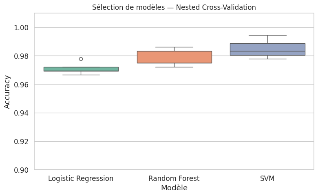Select the Random Forest tick label

click(174, 178)
